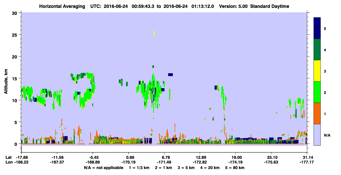The image size is (341, 175).
Task: Click the longitude value '-174.19'
Action: pyautogui.click(x=236, y=162)
